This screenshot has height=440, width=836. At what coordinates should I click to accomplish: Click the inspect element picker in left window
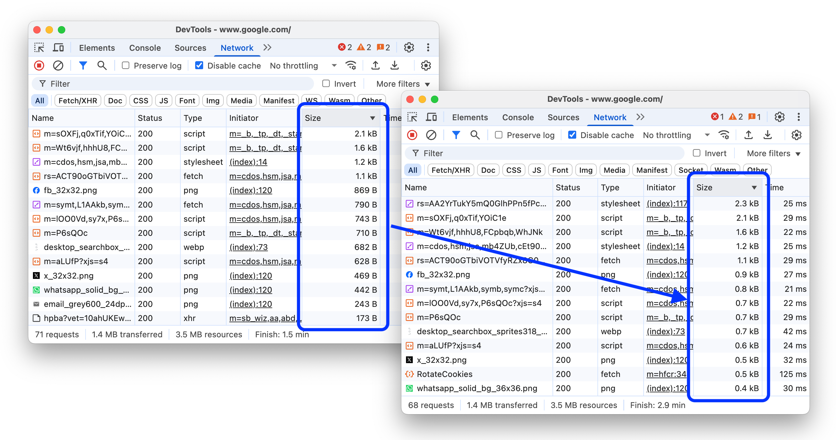pos(39,48)
